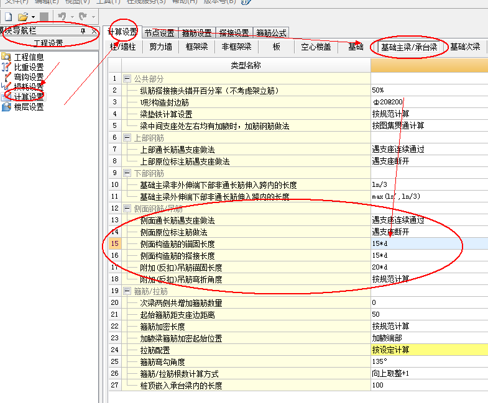
Task: Open 工程信息 in navigation list
Action: pyautogui.click(x=29, y=57)
